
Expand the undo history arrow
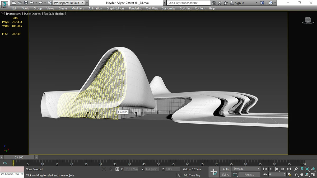[36, 3]
